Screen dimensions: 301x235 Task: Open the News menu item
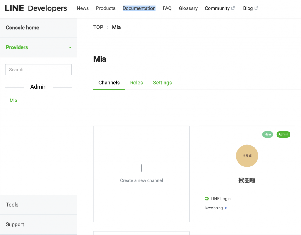click(83, 8)
